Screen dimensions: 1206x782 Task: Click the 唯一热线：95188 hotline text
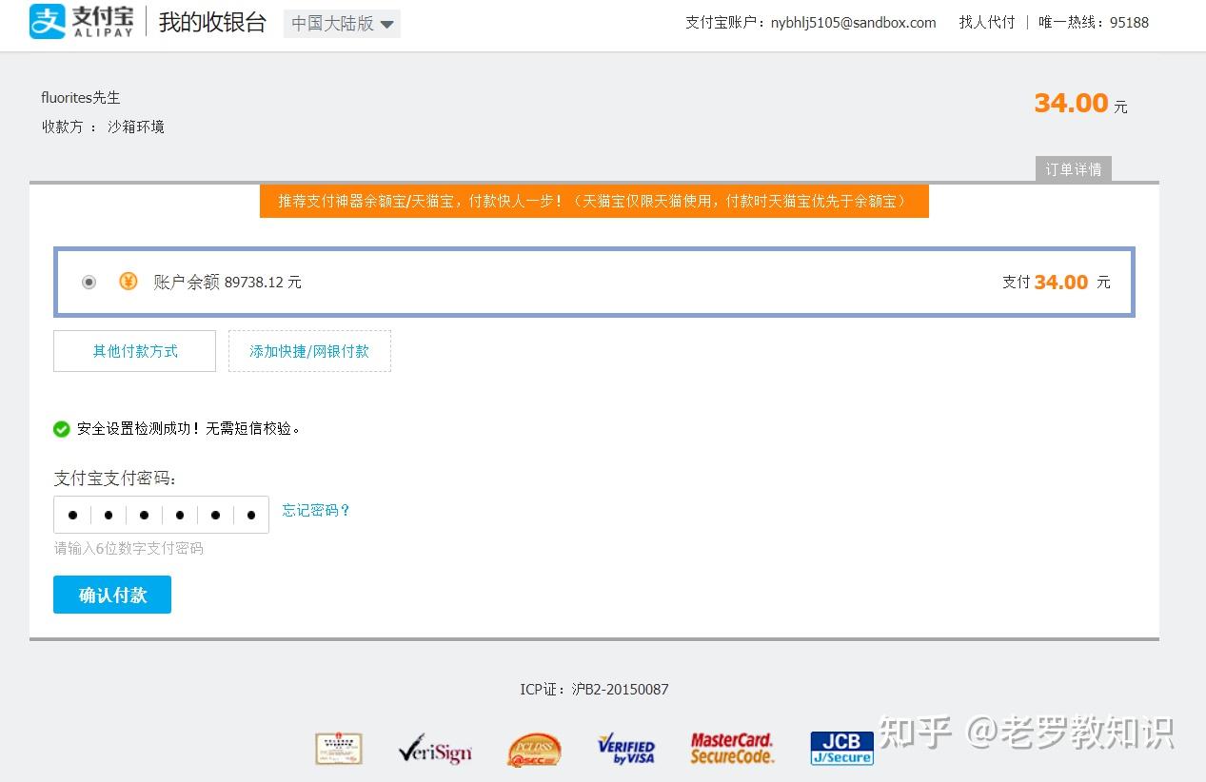1094,22
